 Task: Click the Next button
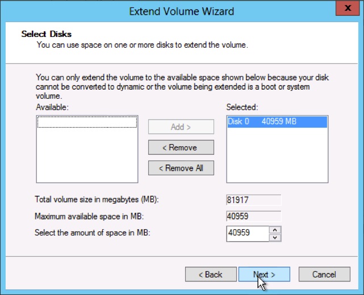(x=264, y=275)
